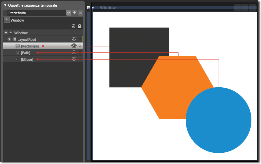Toggle the header lock icon
Viewport: 261px width, 164px height.
[80, 26]
